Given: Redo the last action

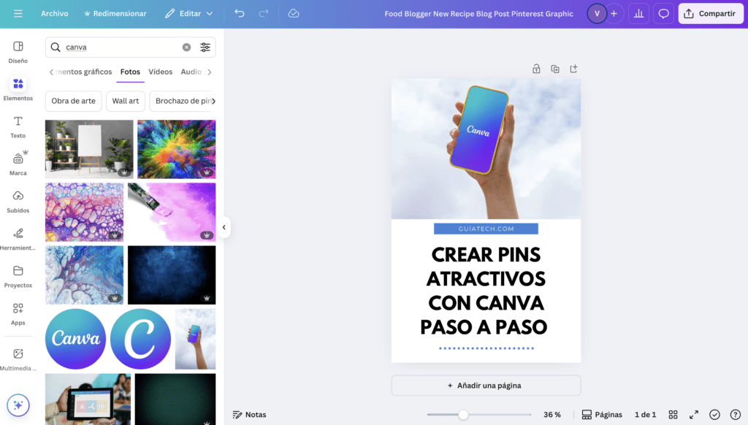Looking at the screenshot, I should [x=263, y=13].
